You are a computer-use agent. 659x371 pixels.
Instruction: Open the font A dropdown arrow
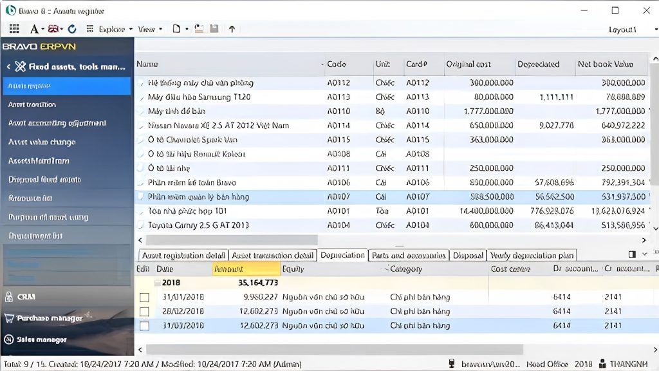click(x=43, y=29)
